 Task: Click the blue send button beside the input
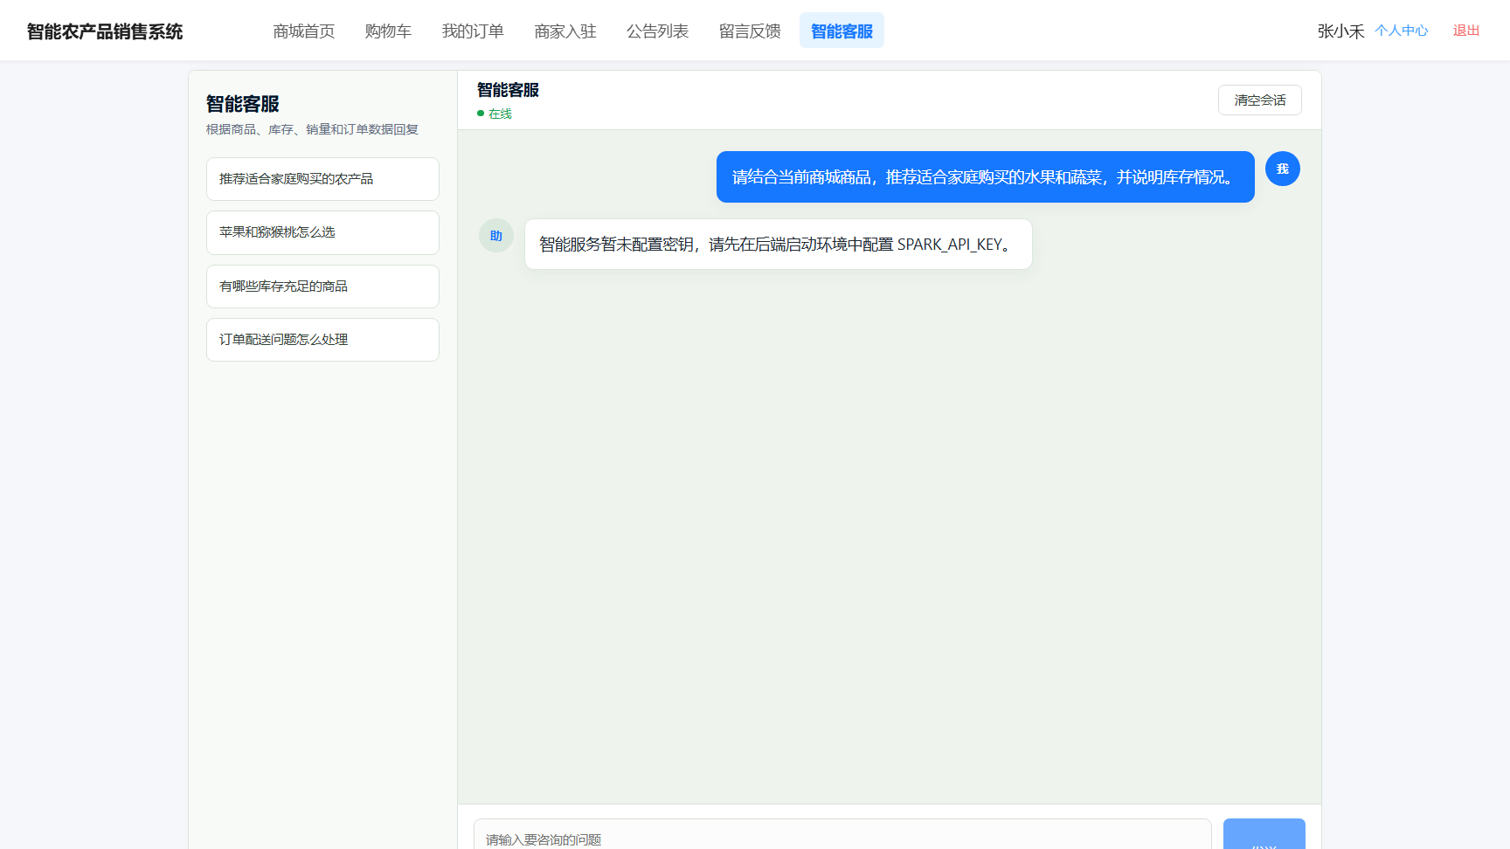click(1264, 835)
